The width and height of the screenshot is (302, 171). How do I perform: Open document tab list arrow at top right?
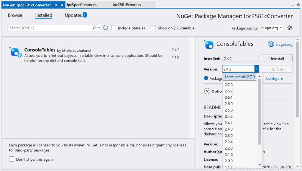pyautogui.click(x=293, y=5)
